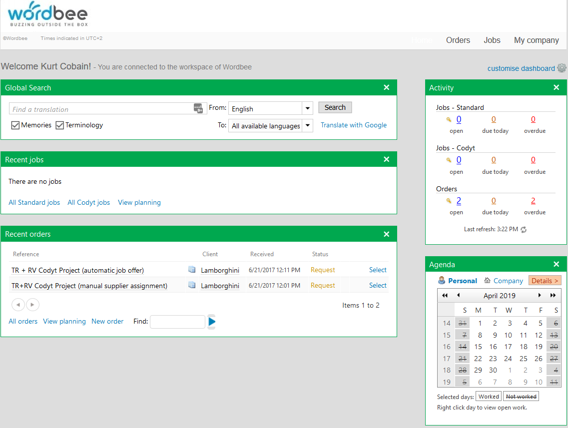Click the customise dashboard gear icon
The width and height of the screenshot is (568, 428).
(x=562, y=68)
